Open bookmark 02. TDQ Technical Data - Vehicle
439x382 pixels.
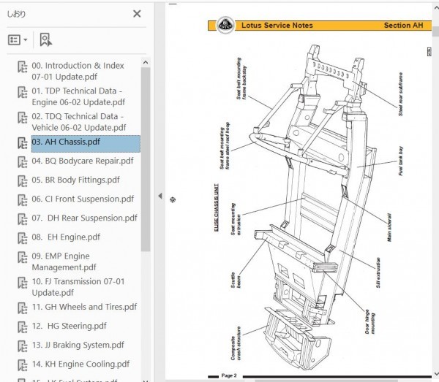tap(79, 122)
